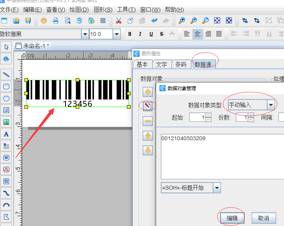Select the barcode object on canvas

pos(78,93)
